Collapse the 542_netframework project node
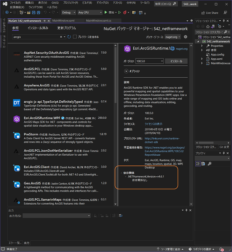This screenshot has height=252, width=232. 198,41
